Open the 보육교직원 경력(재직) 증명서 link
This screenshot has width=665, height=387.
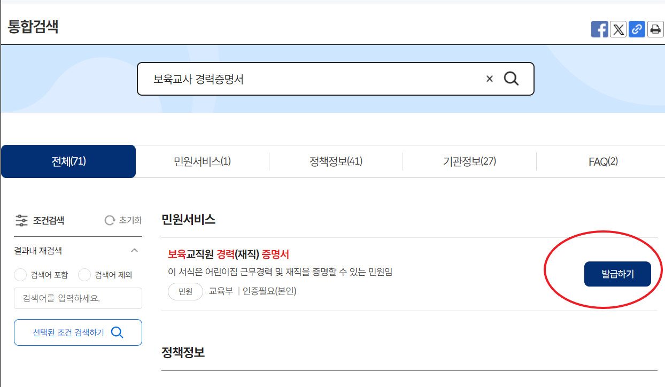pos(228,254)
